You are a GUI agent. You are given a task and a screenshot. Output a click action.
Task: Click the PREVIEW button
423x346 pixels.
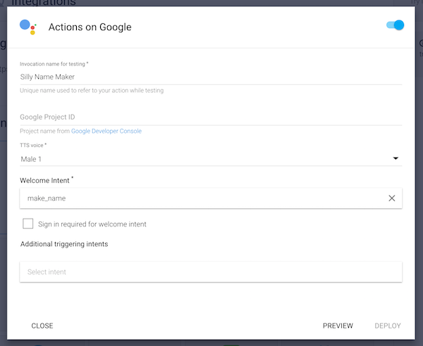[338, 326]
